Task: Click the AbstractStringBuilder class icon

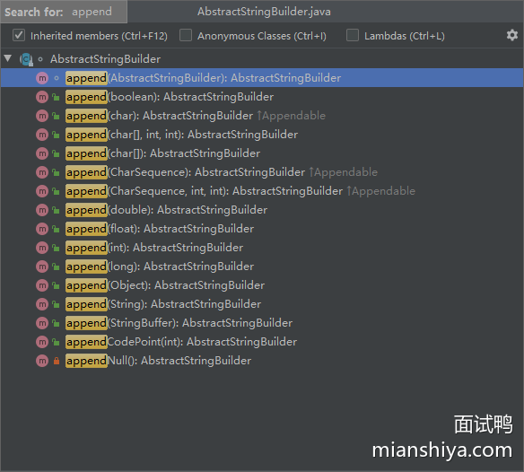Action: pyautogui.click(x=26, y=59)
